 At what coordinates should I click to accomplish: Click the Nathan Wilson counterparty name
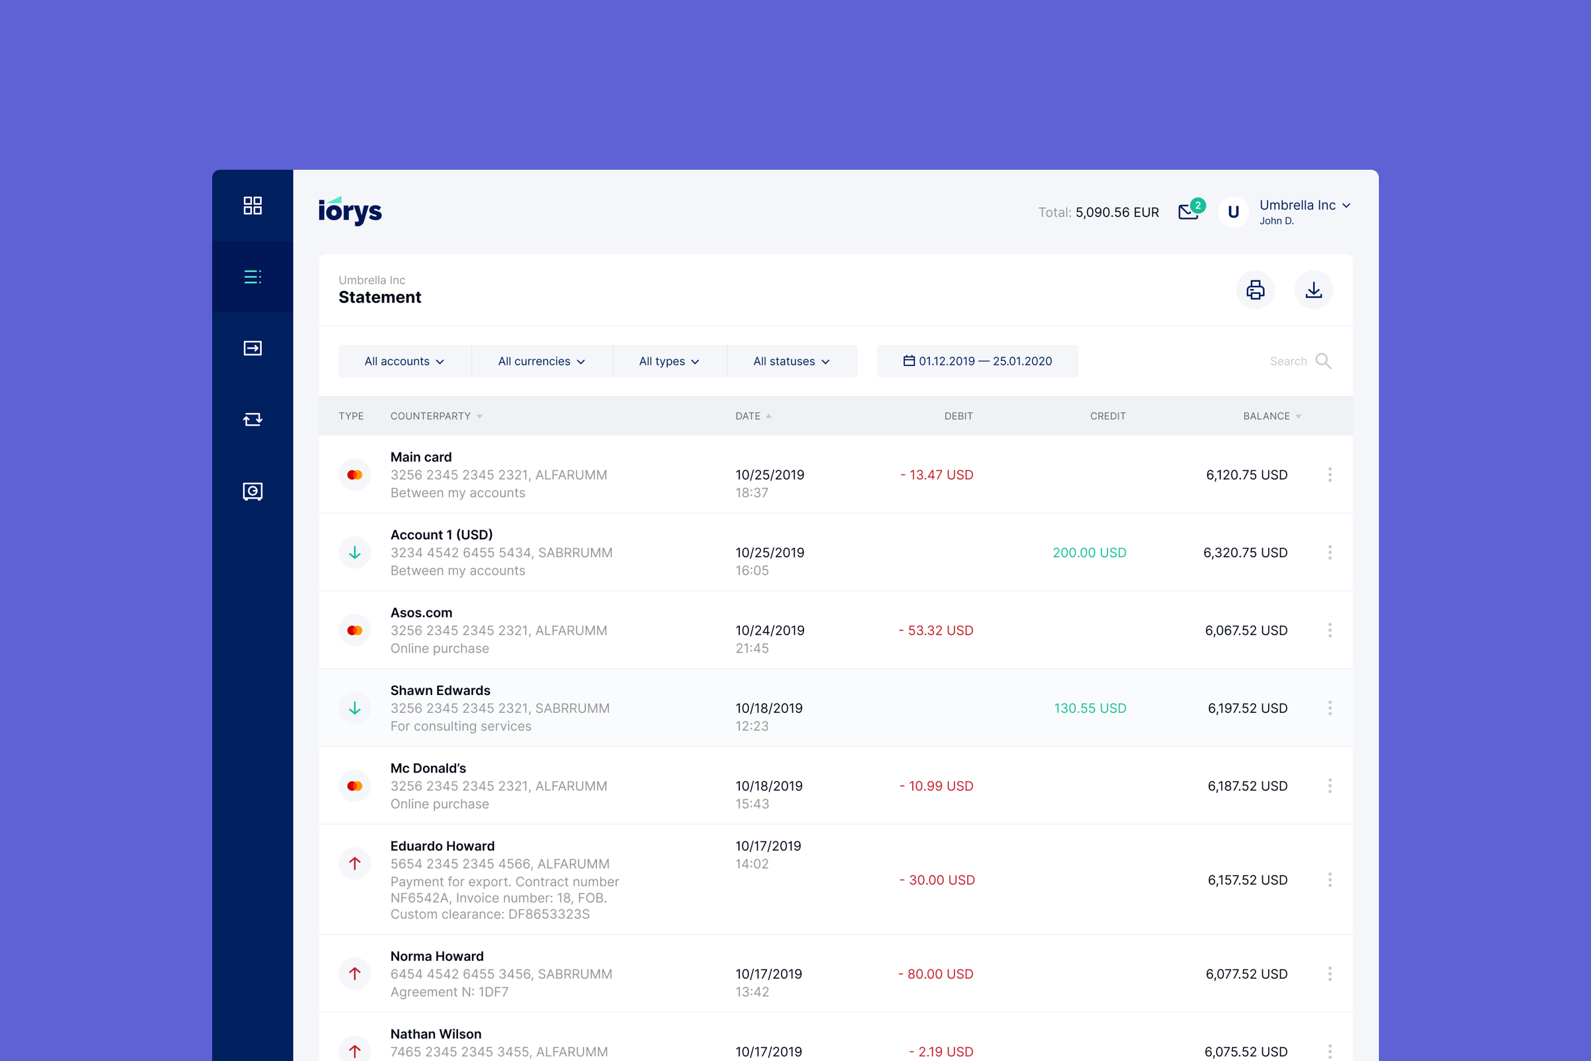pyautogui.click(x=436, y=1034)
